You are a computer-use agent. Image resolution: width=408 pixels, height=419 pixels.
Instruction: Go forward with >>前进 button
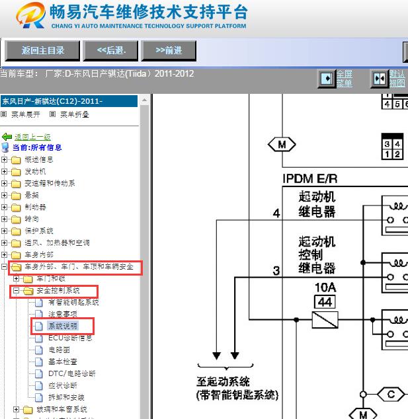169,50
